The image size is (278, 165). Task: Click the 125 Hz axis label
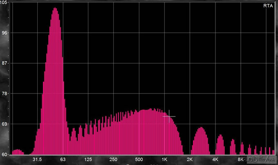click(88, 159)
